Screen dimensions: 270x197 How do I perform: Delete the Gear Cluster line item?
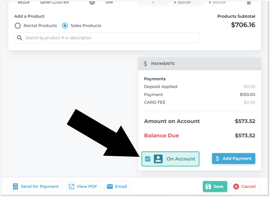249,2
